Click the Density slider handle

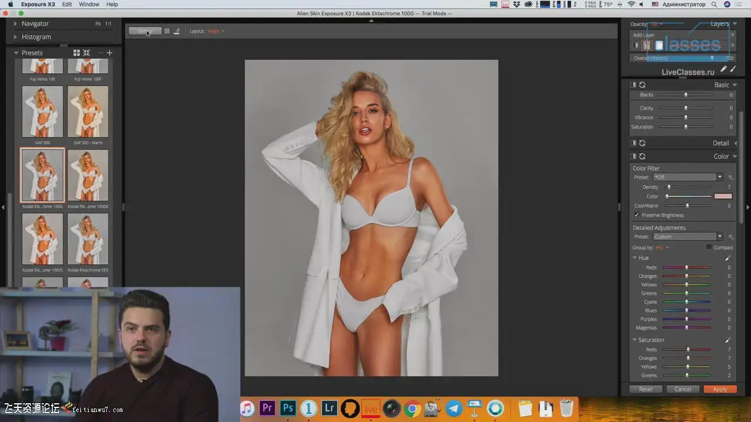pos(668,187)
